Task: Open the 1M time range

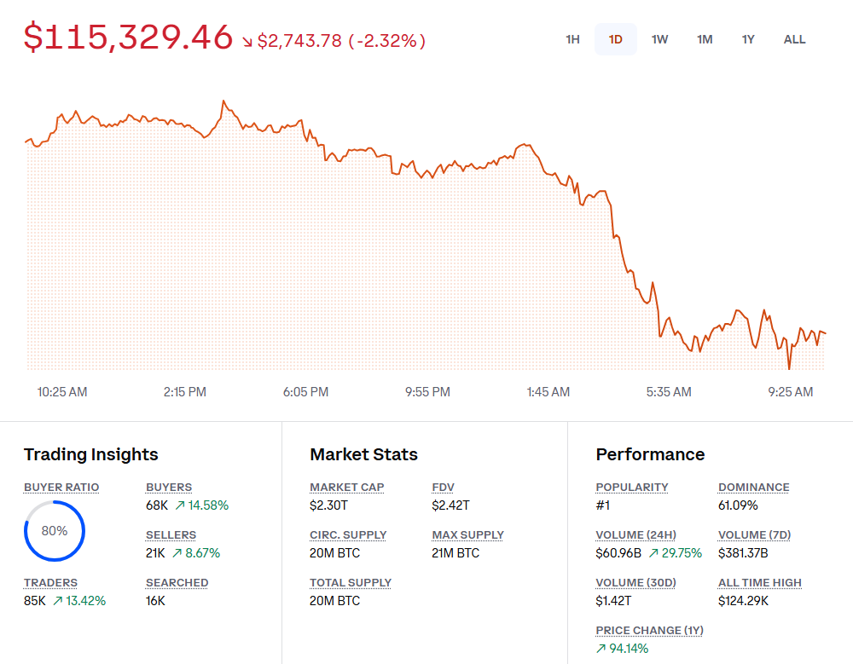Action: (705, 39)
